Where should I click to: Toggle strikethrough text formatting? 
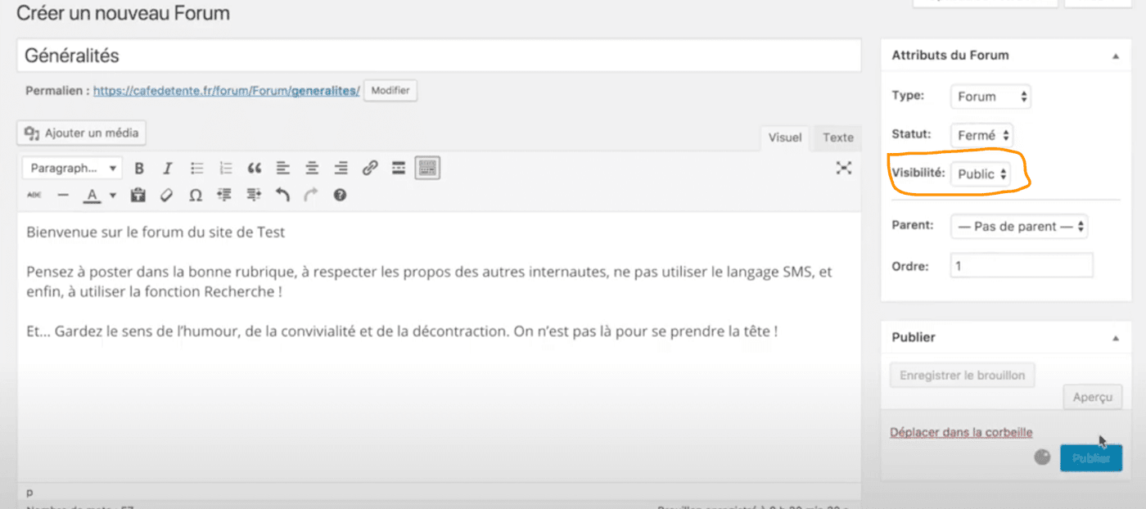pos(34,196)
